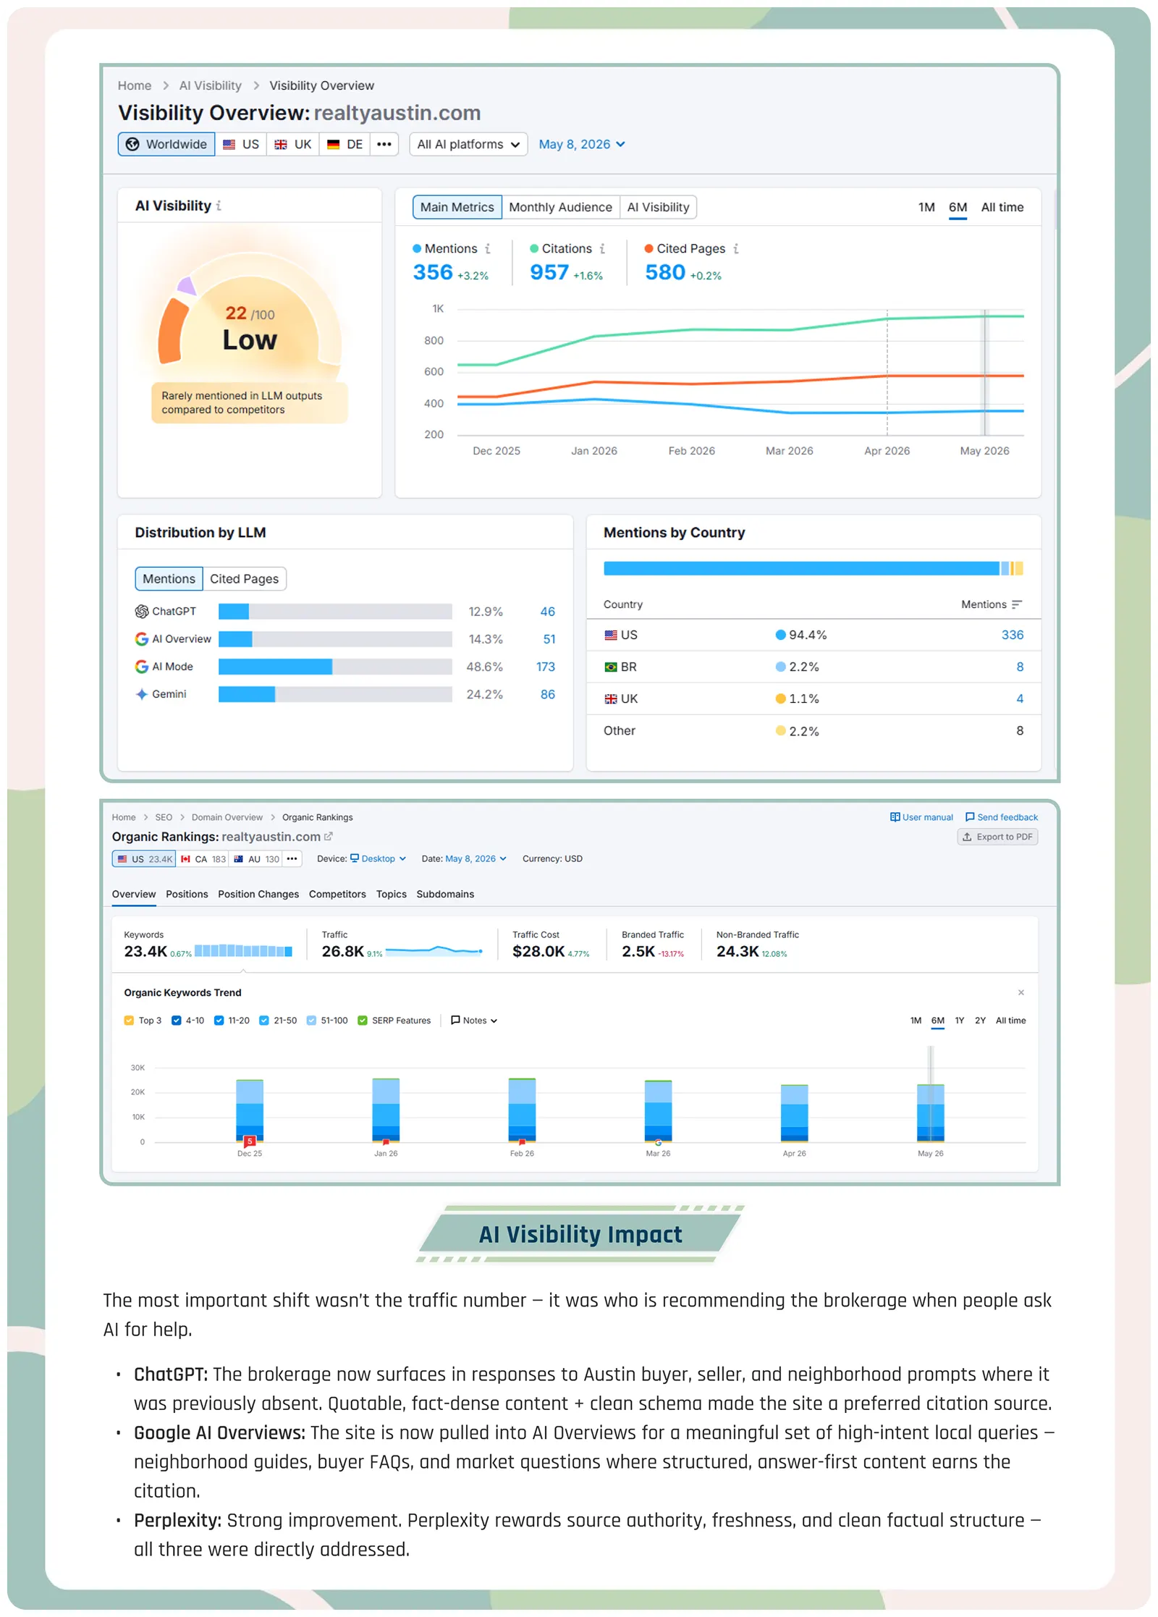Select the AU 130 database

pyautogui.click(x=256, y=858)
